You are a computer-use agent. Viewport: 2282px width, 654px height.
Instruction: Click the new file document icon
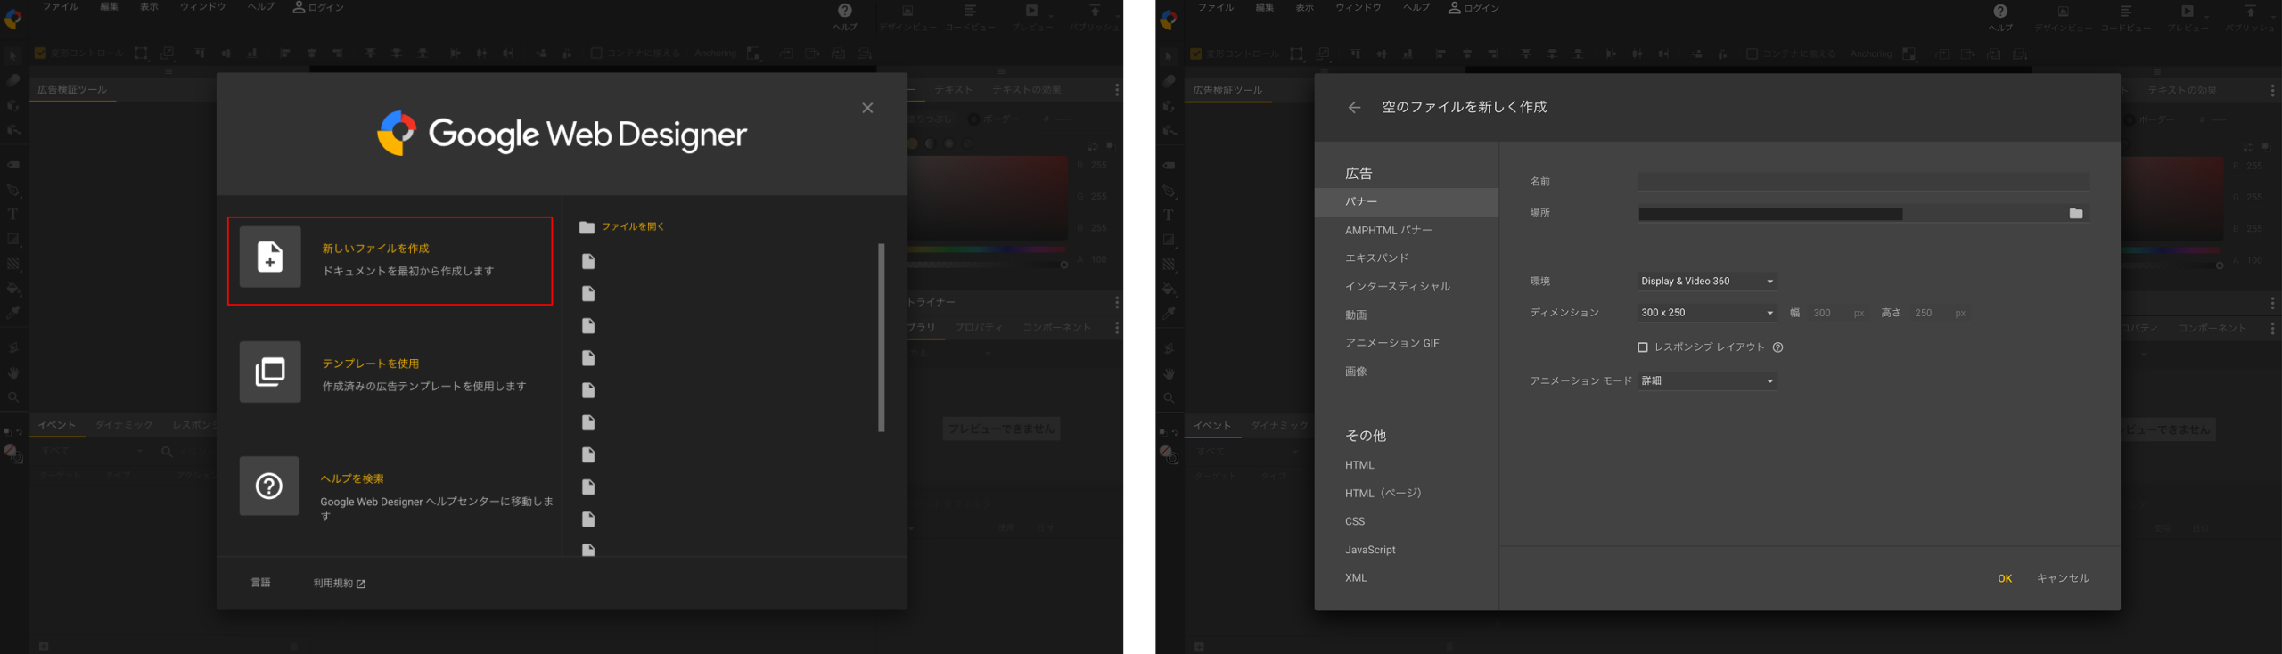click(270, 257)
